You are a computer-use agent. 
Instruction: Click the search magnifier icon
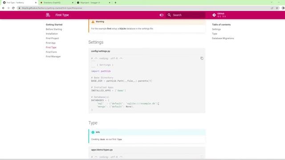(169, 15)
